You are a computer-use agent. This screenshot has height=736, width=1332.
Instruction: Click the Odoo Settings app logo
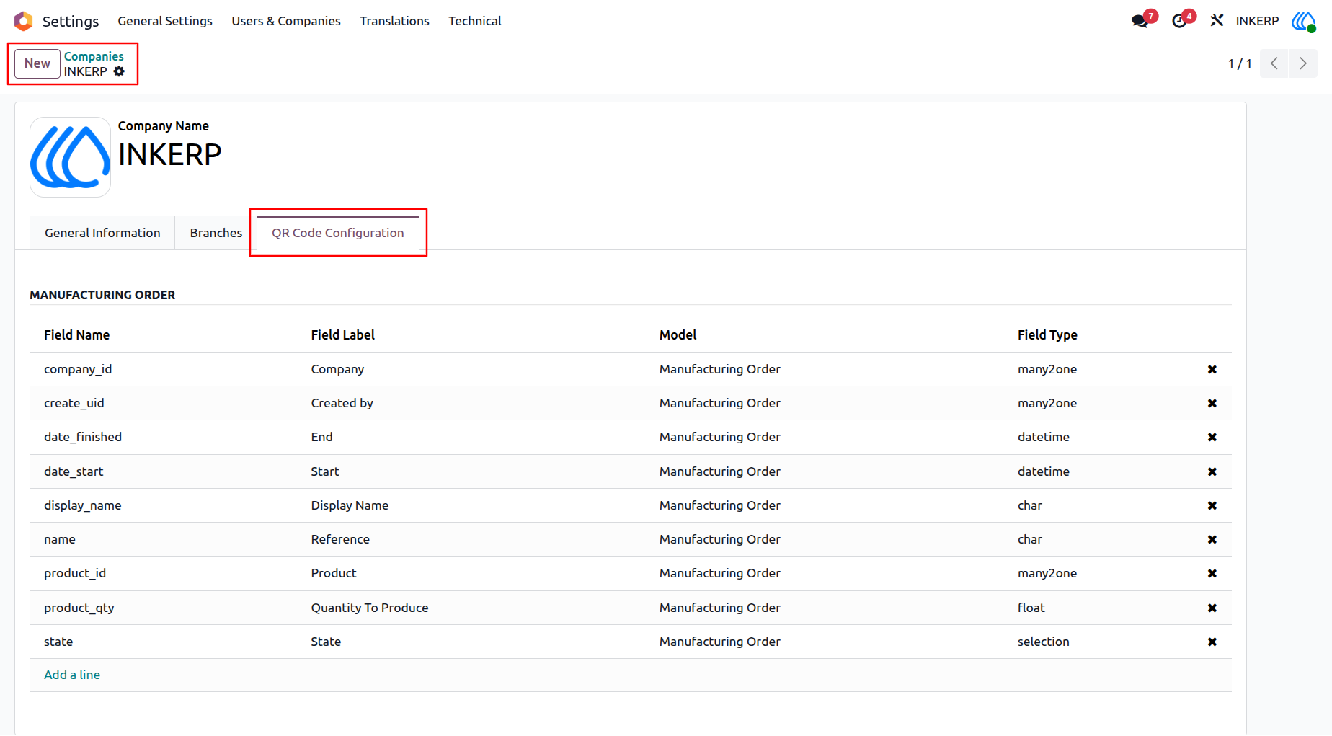[x=24, y=21]
